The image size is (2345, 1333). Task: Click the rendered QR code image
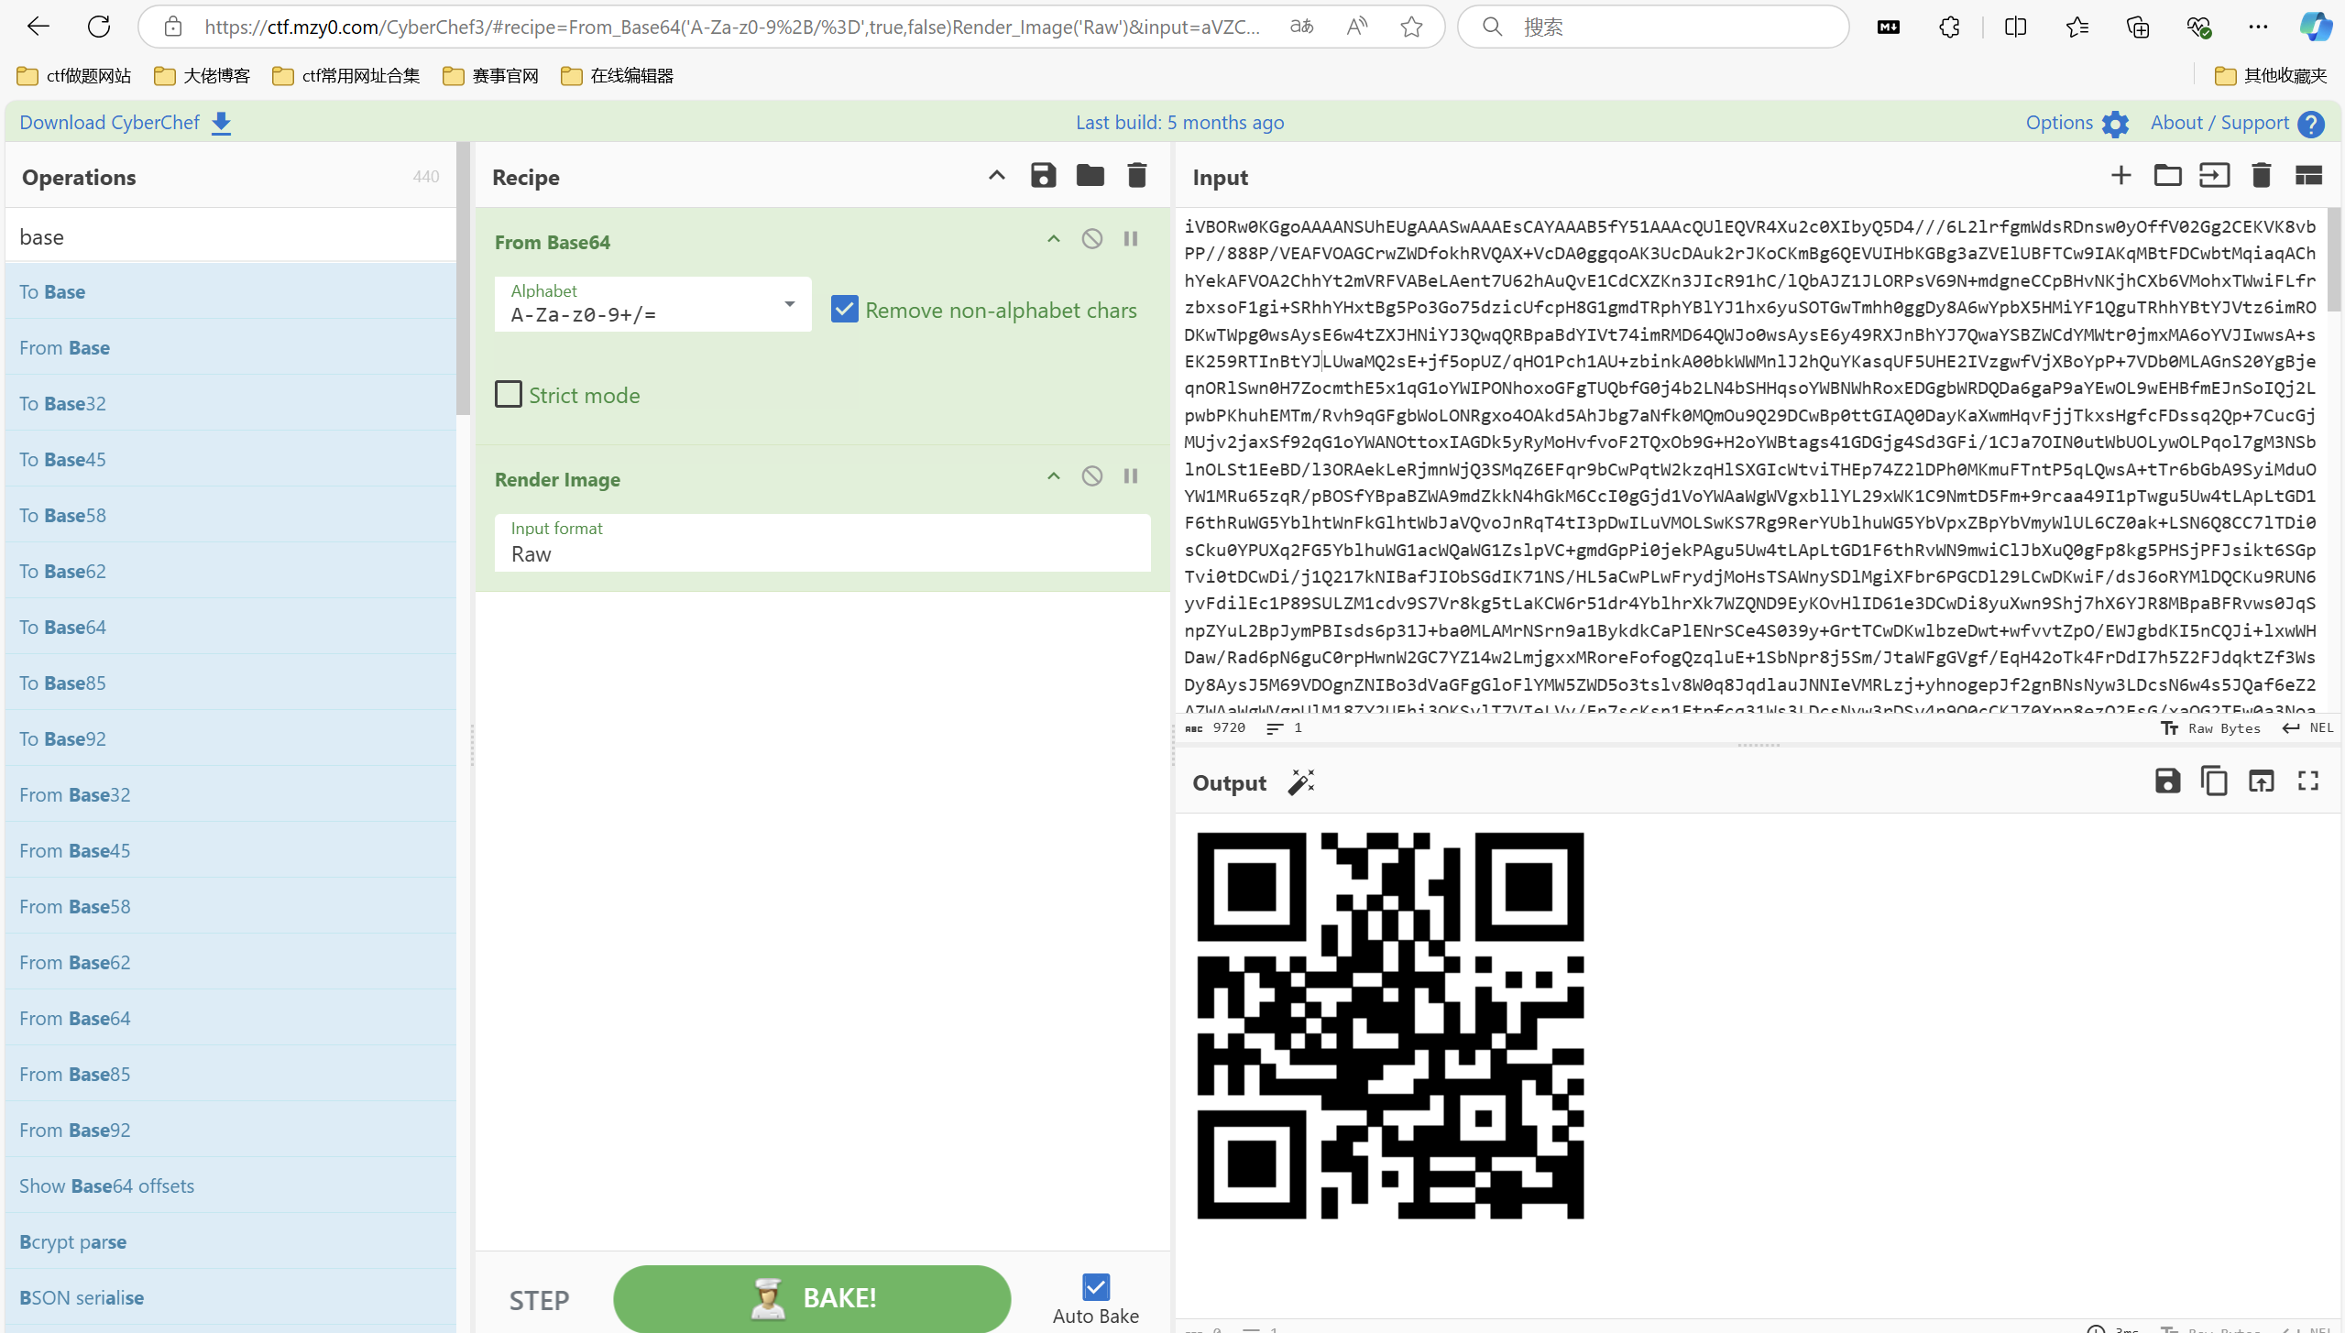pyautogui.click(x=1390, y=1025)
